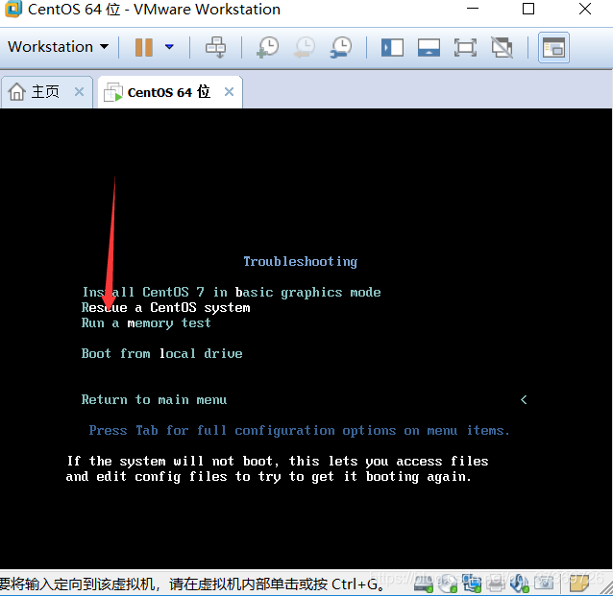Click the Troubleshooting heading text
Viewport: 613px width, 596px height.
(300, 261)
